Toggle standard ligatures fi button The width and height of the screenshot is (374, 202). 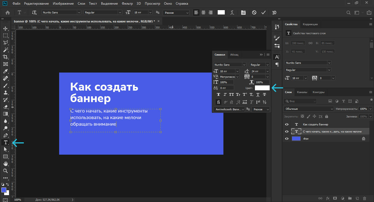point(218,102)
